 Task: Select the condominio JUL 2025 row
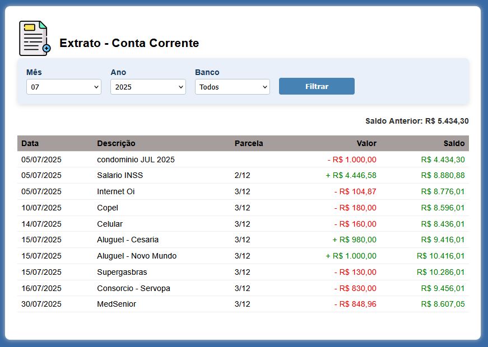point(136,160)
